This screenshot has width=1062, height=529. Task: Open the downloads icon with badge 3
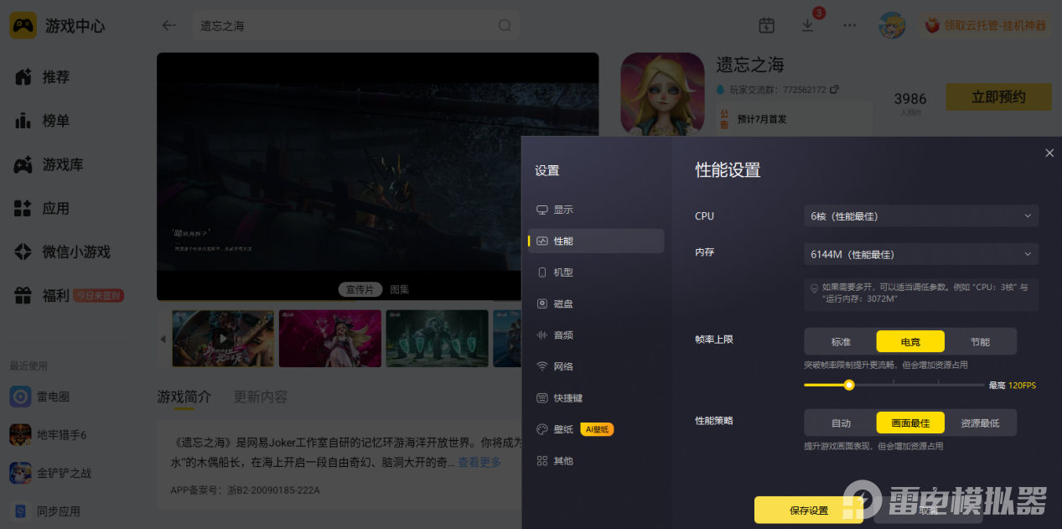808,25
